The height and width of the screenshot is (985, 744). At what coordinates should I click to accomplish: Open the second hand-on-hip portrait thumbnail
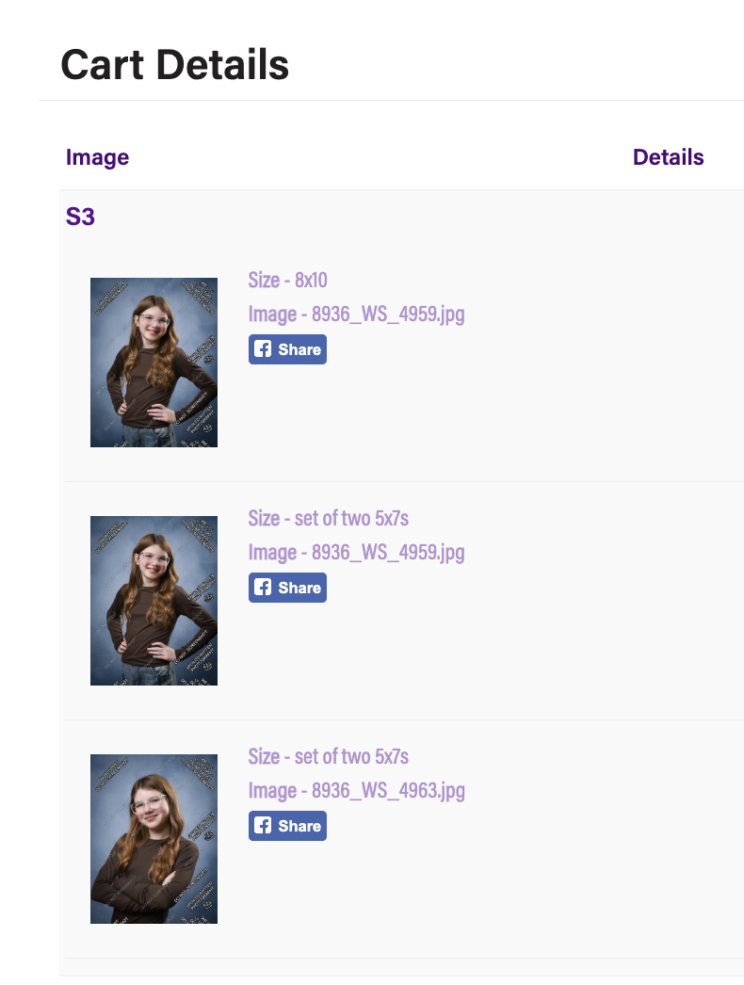[154, 601]
